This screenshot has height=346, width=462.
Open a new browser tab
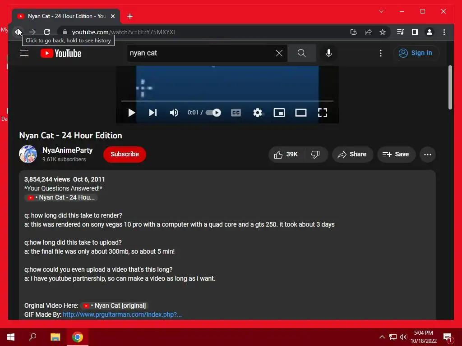tap(130, 16)
